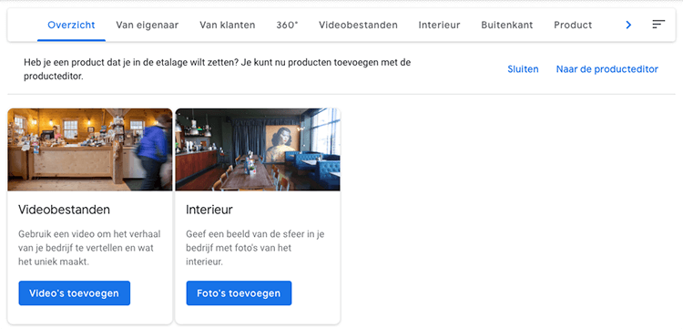683x329 pixels.
Task: Go to the 360° tab
Action: coord(287,26)
